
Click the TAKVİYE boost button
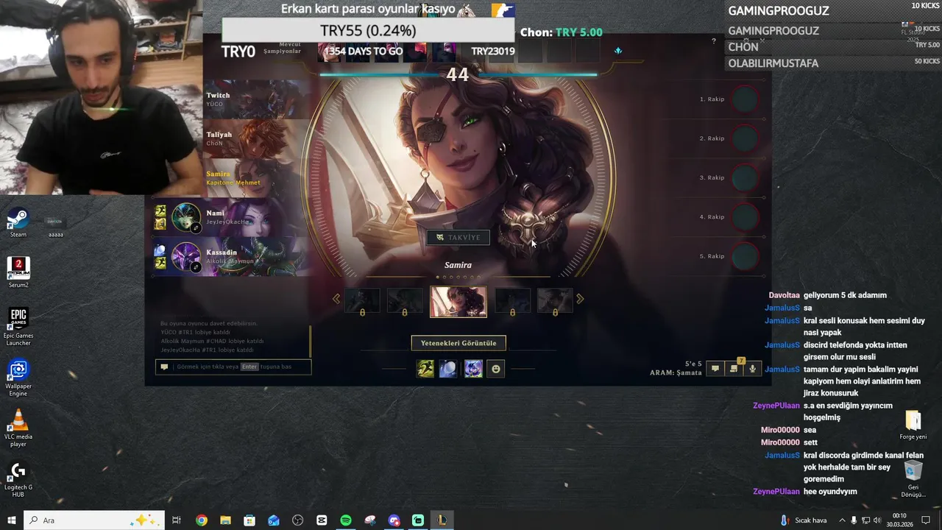click(x=458, y=238)
